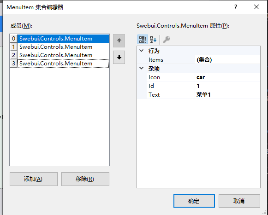Select member 2 Swebui.Controls.MenuItem

click(x=60, y=55)
